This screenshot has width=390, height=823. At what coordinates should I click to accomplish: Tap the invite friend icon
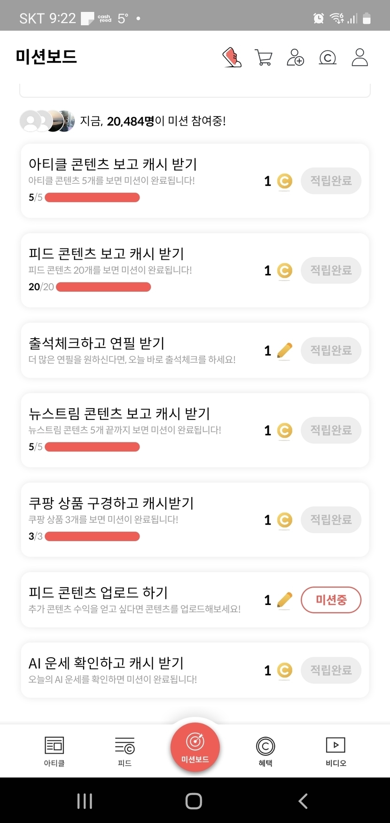pyautogui.click(x=295, y=57)
